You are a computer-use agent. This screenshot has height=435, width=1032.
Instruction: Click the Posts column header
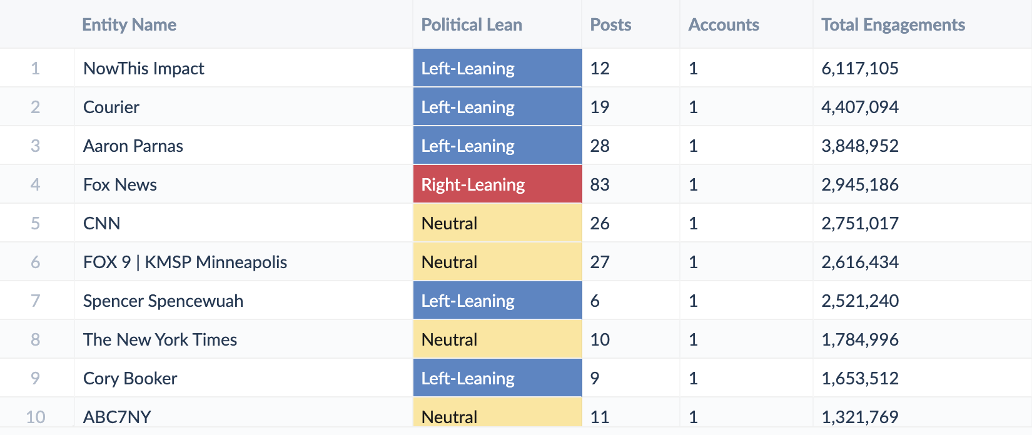coord(610,25)
